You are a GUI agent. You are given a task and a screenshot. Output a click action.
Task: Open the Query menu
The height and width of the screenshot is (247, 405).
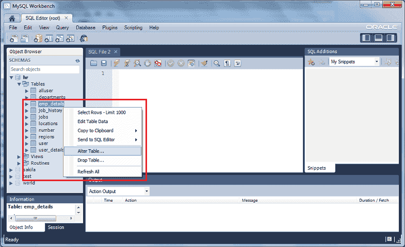[x=62, y=28]
